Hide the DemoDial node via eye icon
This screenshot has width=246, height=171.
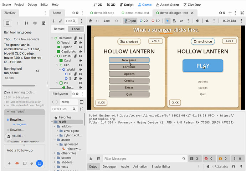[x=81, y=38]
